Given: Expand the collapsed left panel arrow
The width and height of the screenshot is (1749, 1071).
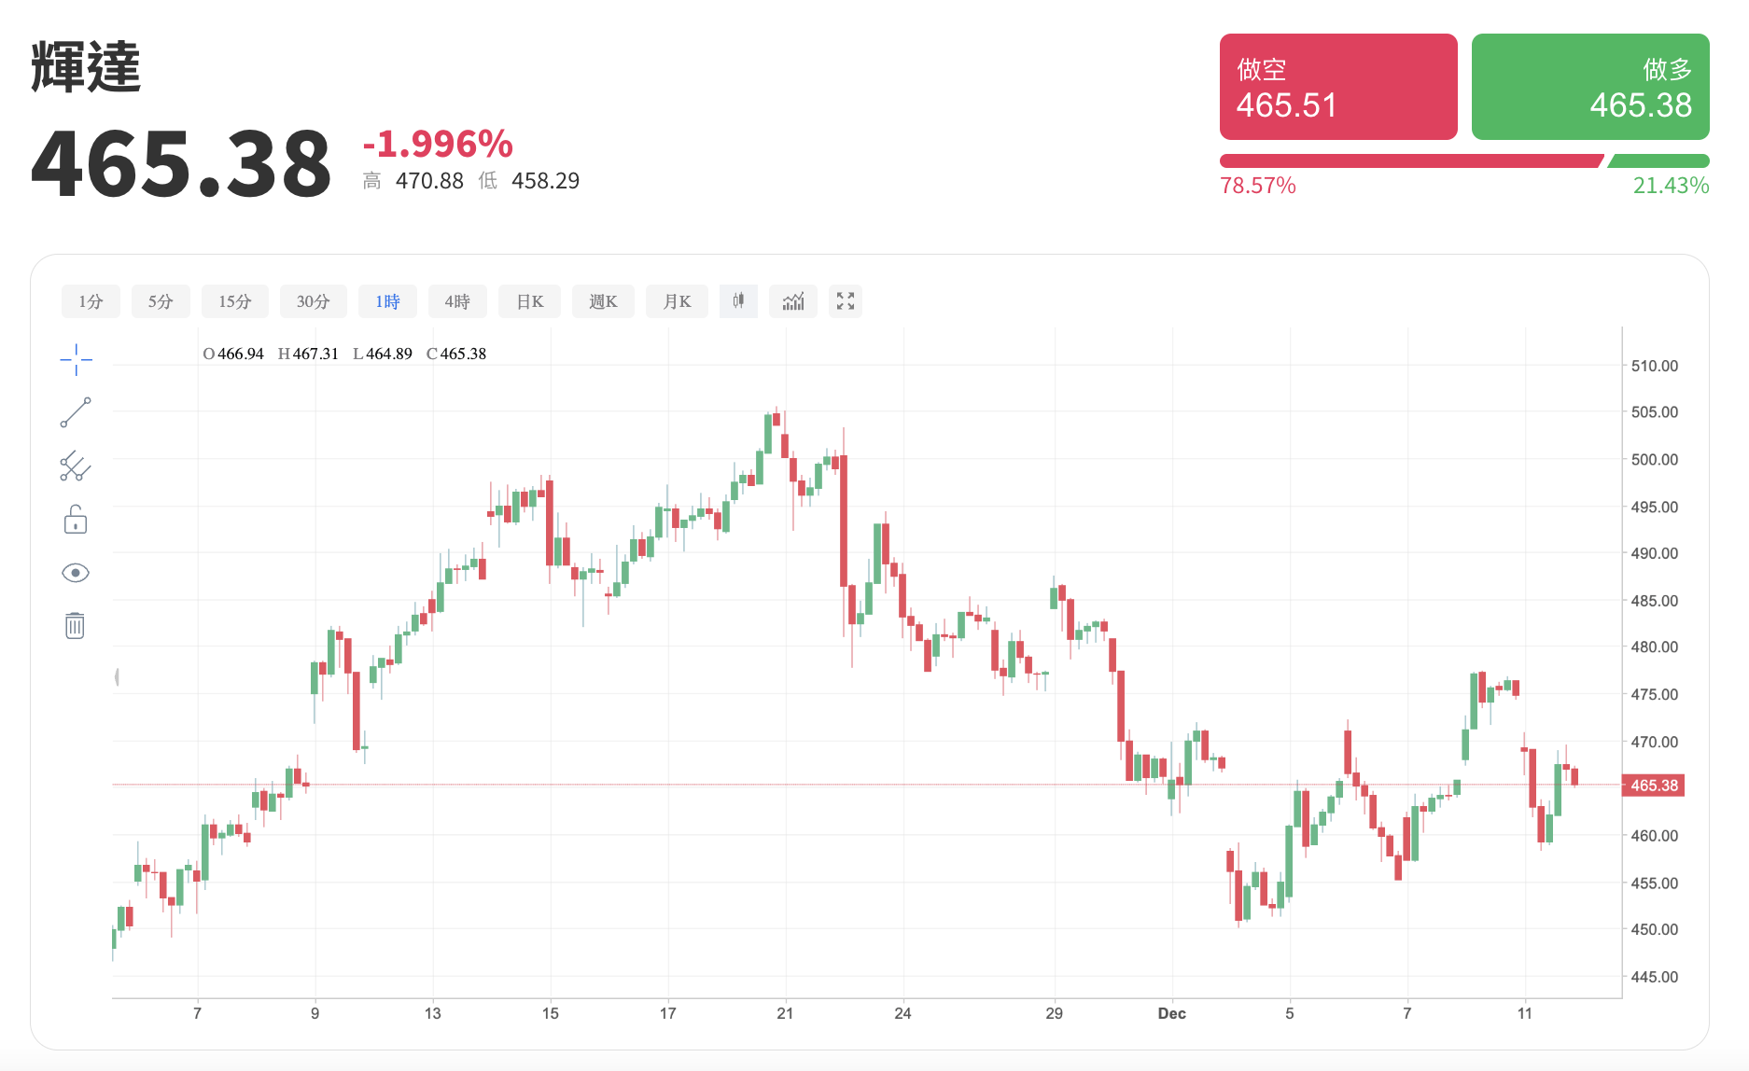Looking at the screenshot, I should click(x=117, y=677).
